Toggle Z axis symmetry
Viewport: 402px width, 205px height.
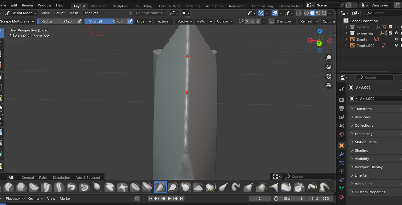(258, 21)
